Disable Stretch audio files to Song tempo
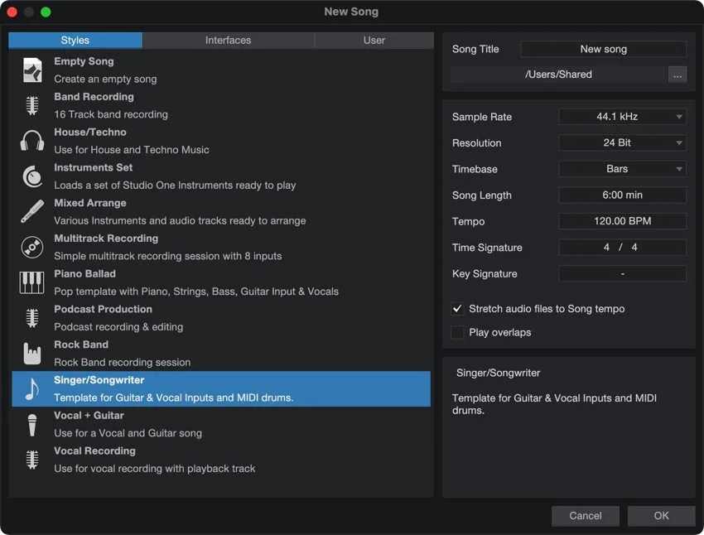This screenshot has width=704, height=535. (457, 308)
